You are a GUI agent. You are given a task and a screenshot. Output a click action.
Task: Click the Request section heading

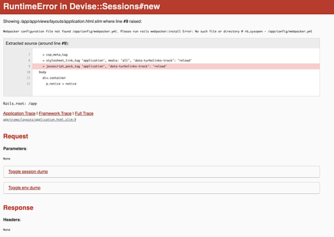[16, 136]
